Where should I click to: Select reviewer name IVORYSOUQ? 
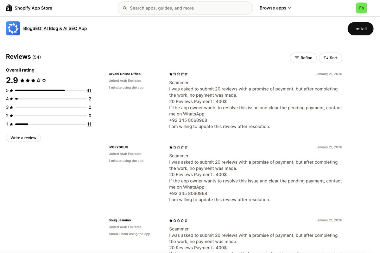118,147
